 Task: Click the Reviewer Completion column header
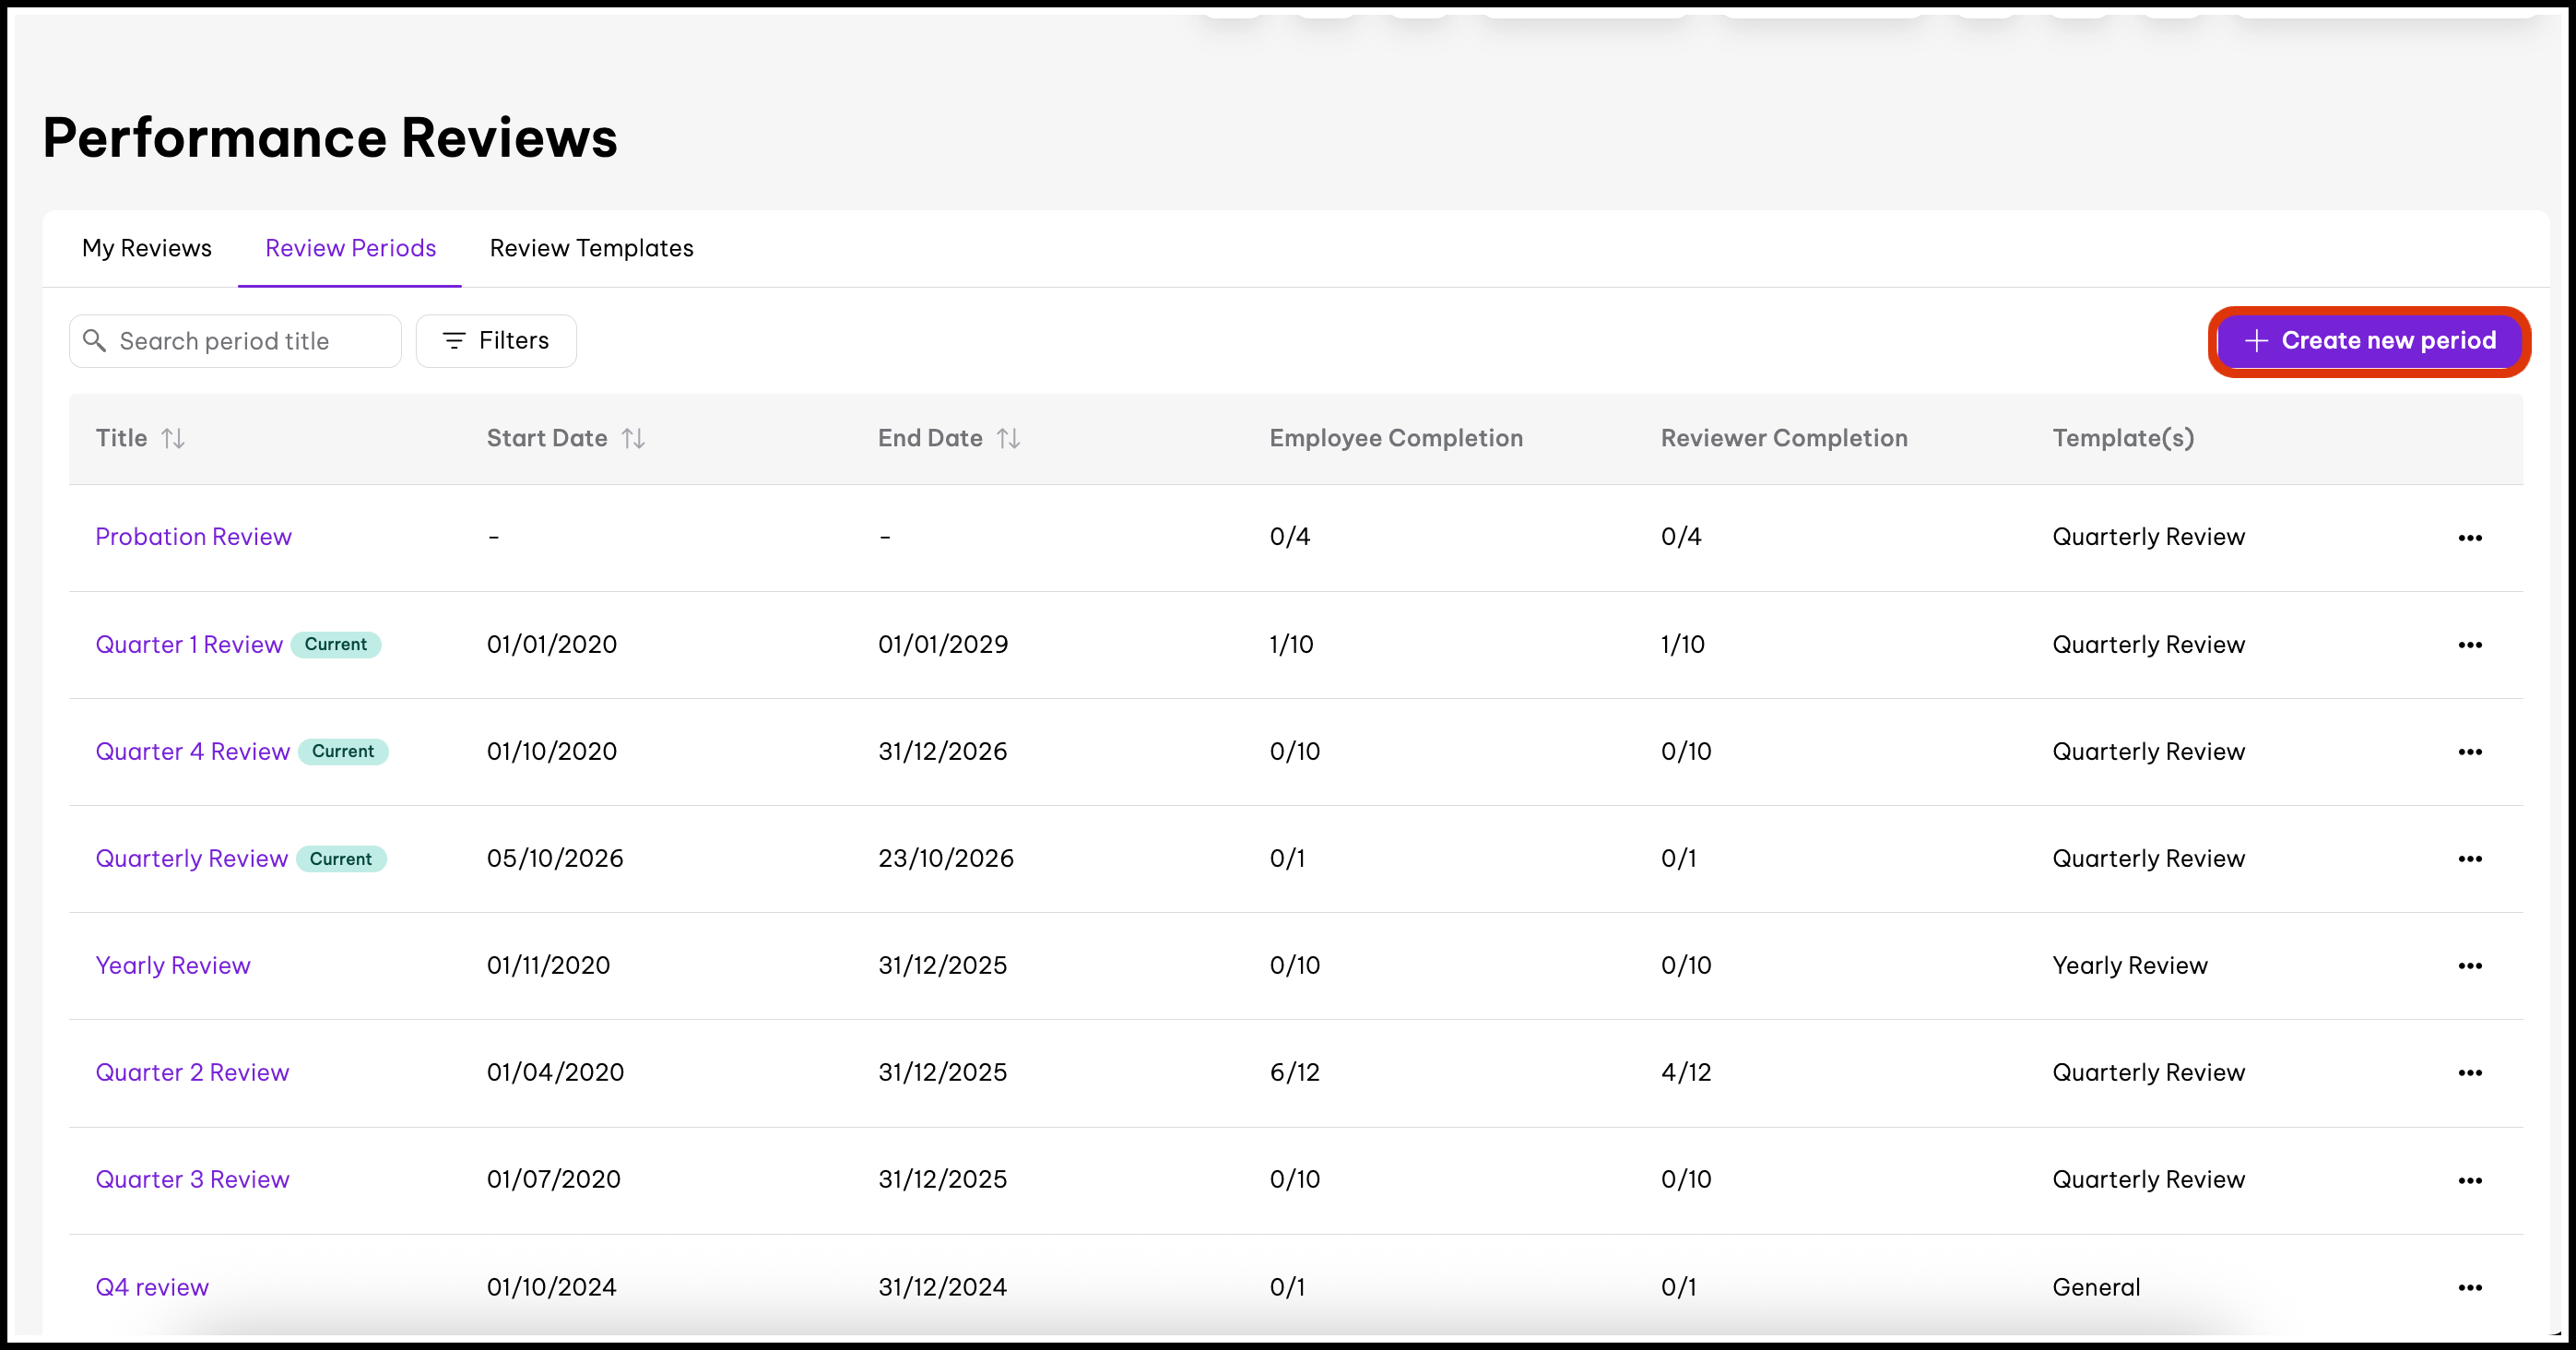point(1784,438)
